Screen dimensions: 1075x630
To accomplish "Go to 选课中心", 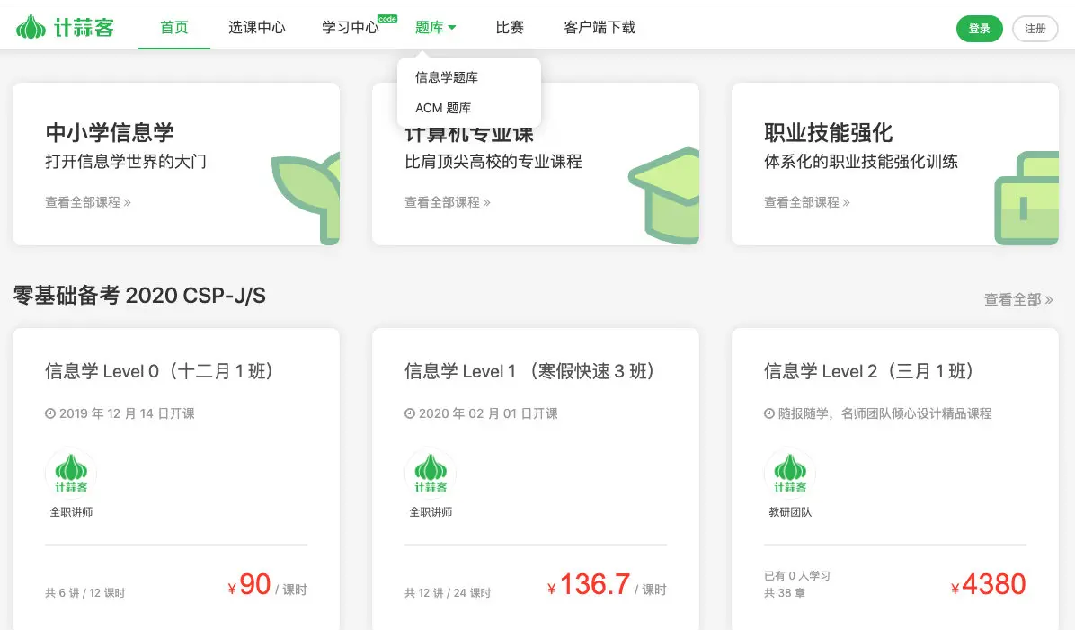I will point(257,28).
